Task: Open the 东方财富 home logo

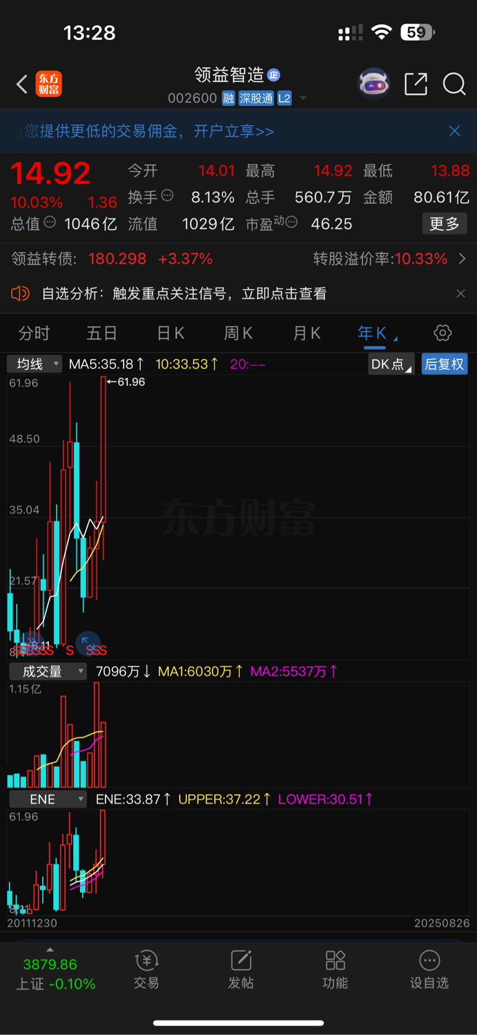Action: point(48,84)
